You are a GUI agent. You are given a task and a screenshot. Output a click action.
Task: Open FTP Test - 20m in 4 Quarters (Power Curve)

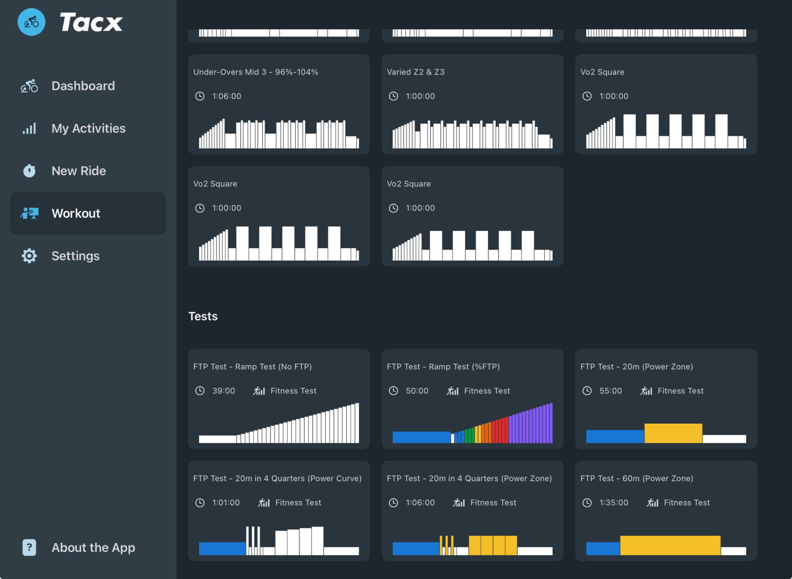coord(278,510)
